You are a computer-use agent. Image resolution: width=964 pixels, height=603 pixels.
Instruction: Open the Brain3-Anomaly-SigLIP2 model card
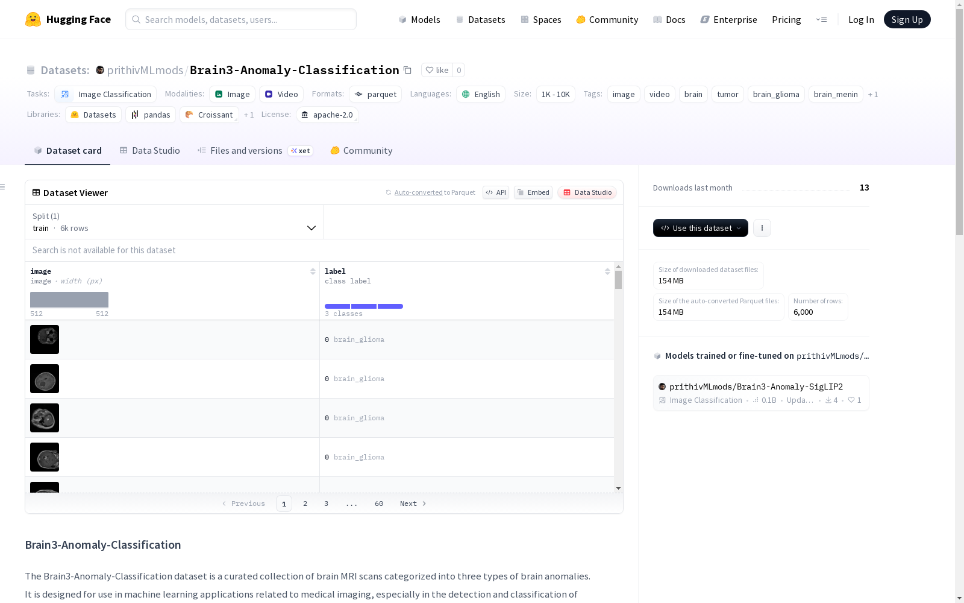click(761, 393)
